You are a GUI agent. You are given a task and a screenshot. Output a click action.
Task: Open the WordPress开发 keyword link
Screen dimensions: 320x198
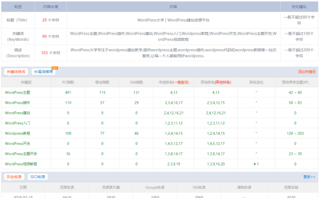click(18, 144)
